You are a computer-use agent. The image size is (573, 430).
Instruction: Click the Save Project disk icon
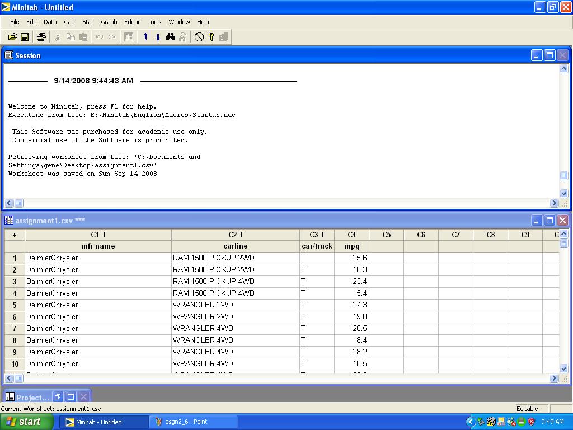pyautogui.click(x=25, y=37)
